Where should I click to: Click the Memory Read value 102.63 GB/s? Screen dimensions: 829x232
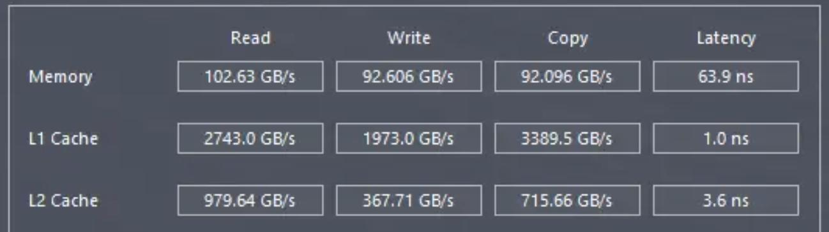tap(250, 76)
